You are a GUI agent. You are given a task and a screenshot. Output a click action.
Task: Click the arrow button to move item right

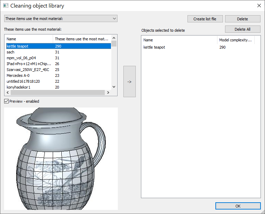pos(130,82)
